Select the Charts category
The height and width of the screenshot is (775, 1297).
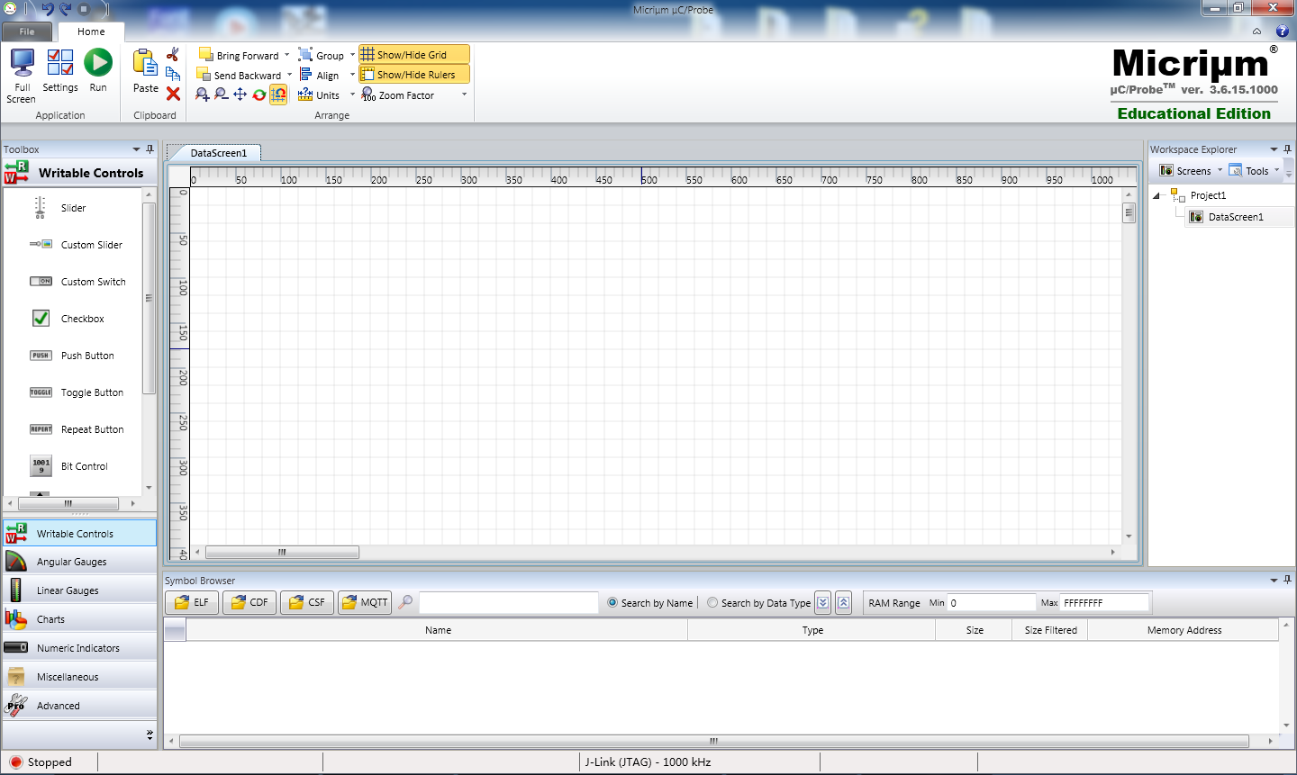(79, 619)
